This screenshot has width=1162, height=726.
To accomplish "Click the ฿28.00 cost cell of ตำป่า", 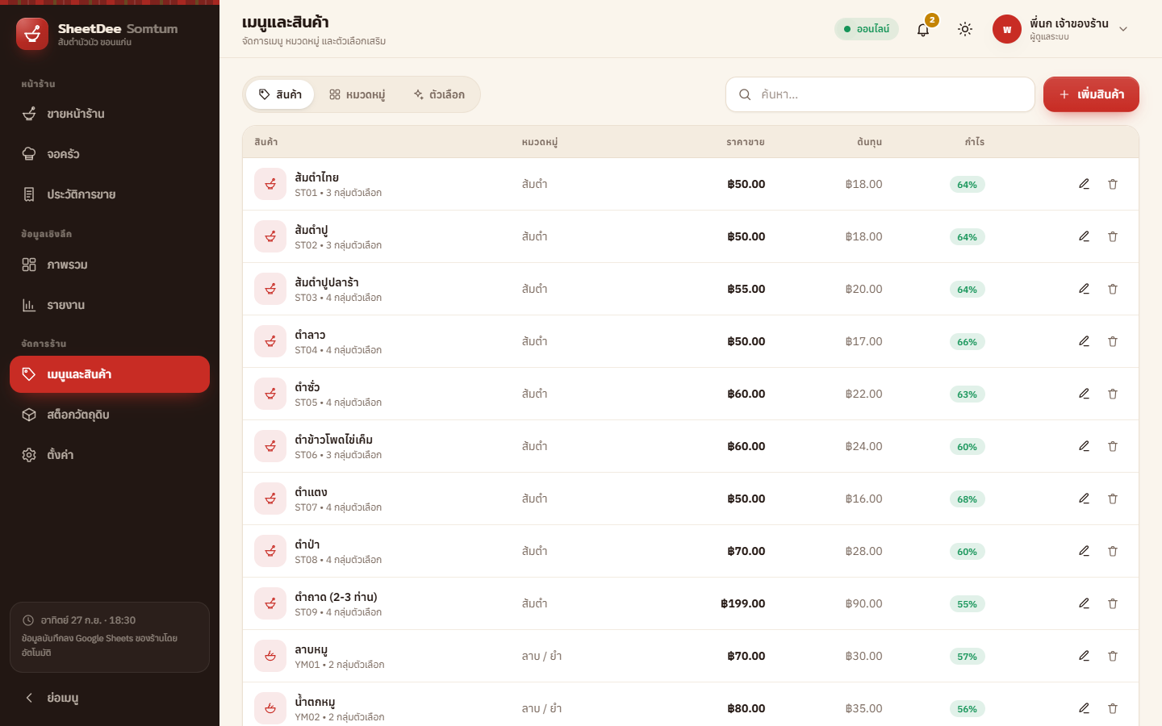I will pyautogui.click(x=864, y=551).
